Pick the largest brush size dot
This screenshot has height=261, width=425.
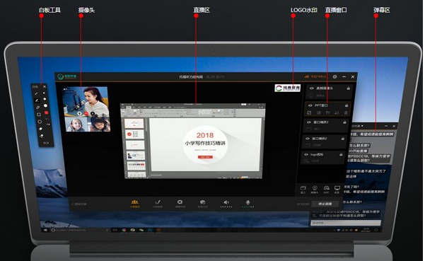(x=45, y=105)
